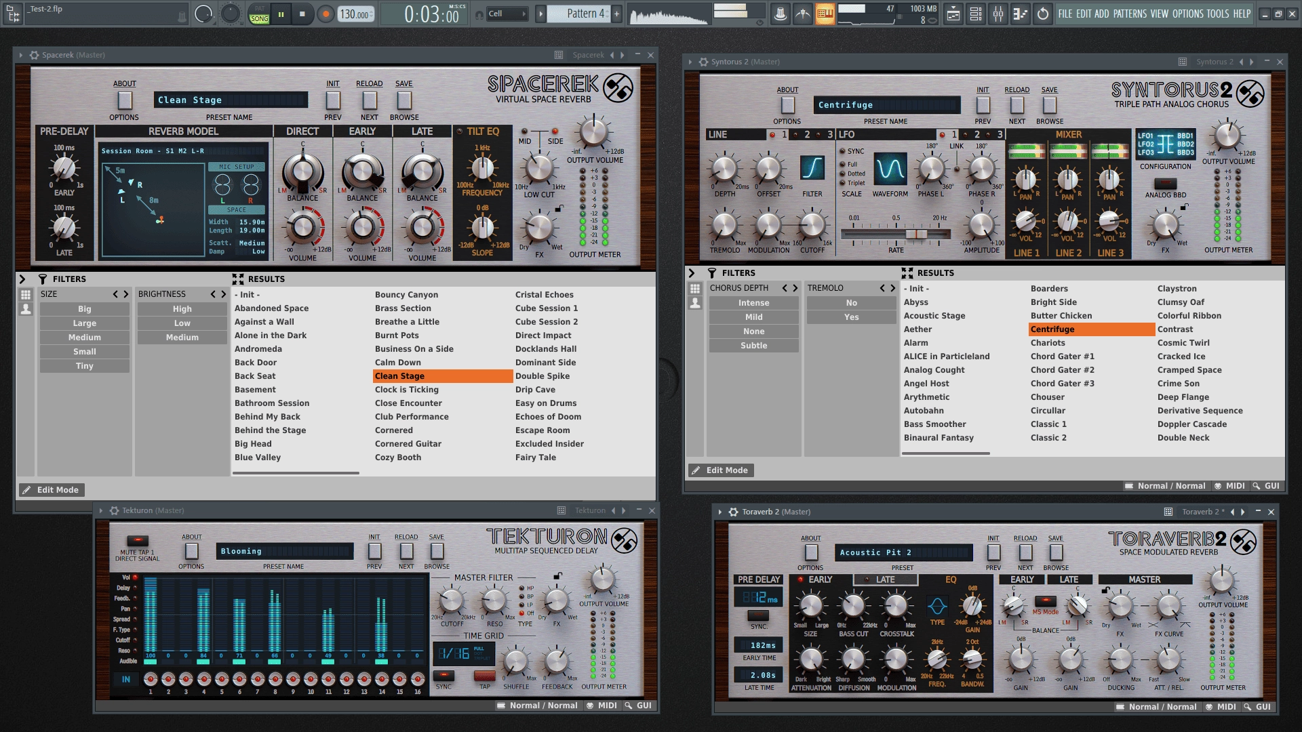Click the stop button
Screen dimensions: 1302x732
(302, 14)
